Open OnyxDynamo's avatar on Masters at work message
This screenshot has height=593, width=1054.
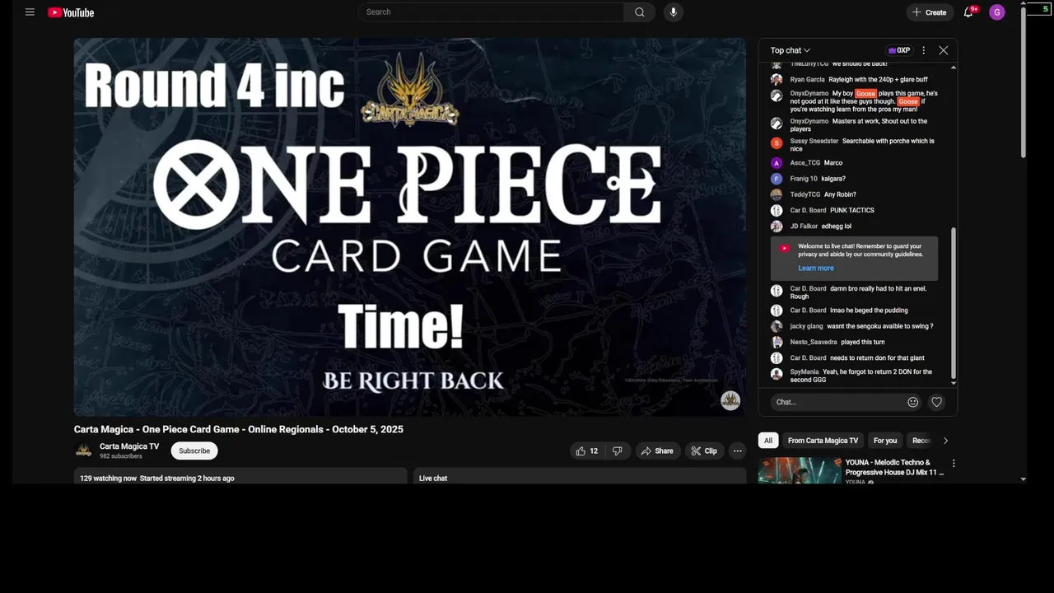point(777,124)
